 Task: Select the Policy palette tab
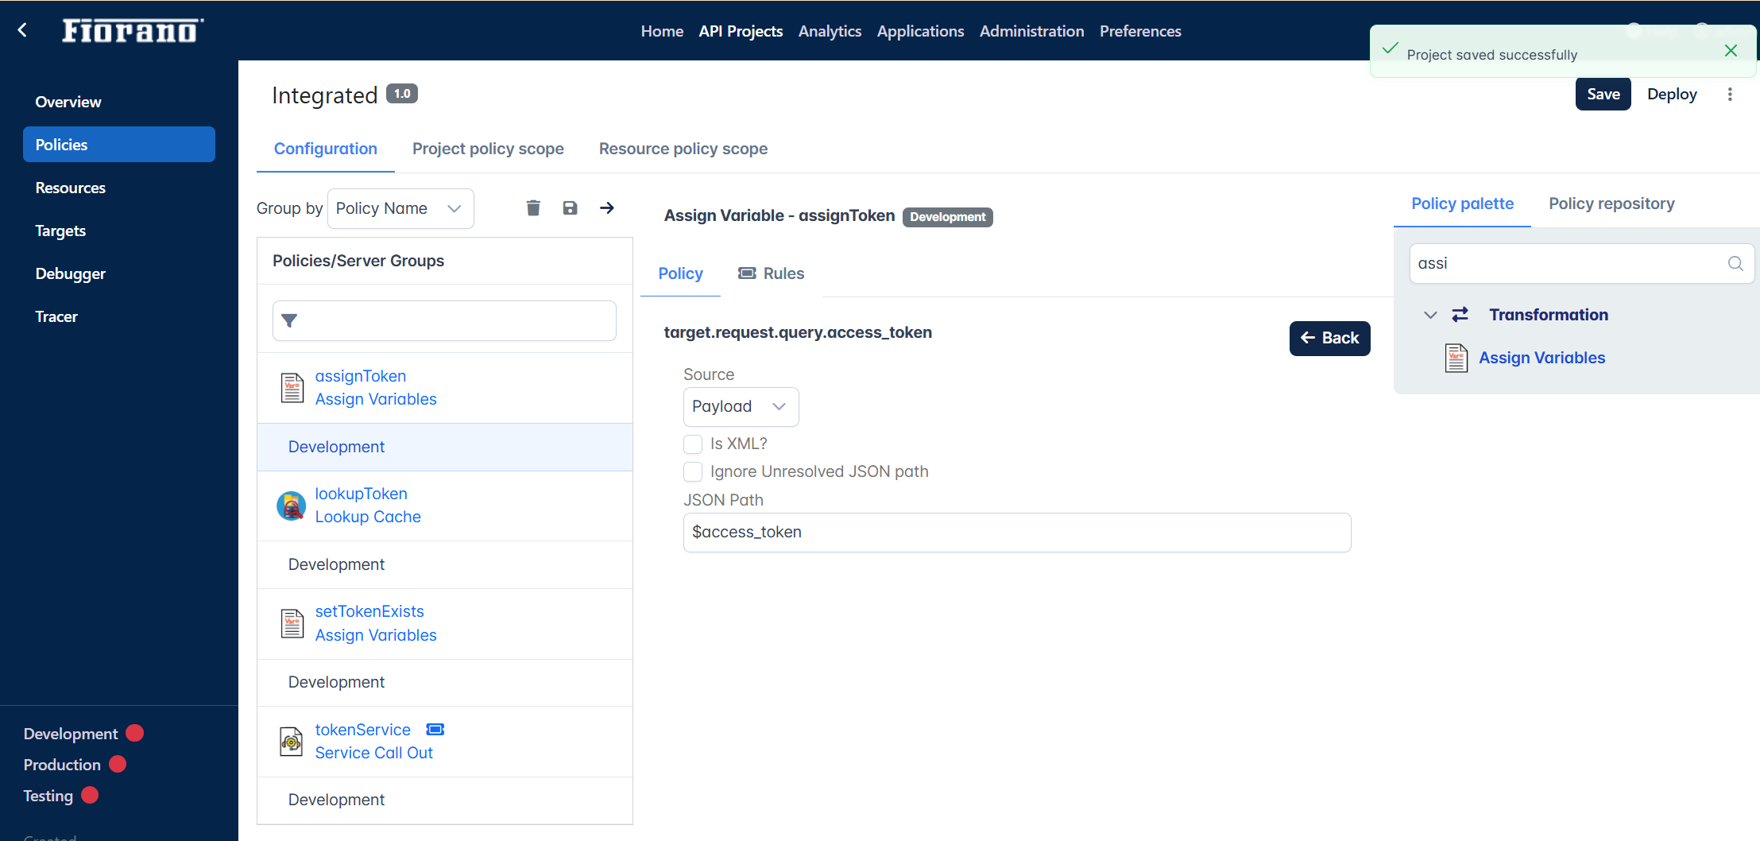(x=1463, y=203)
